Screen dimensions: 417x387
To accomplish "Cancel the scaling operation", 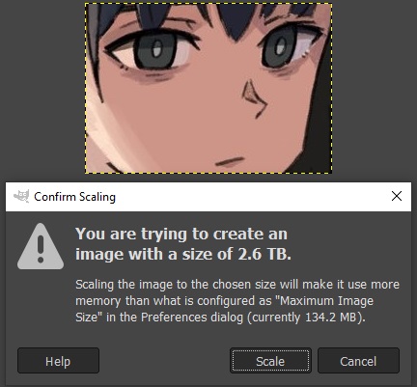I will click(358, 361).
